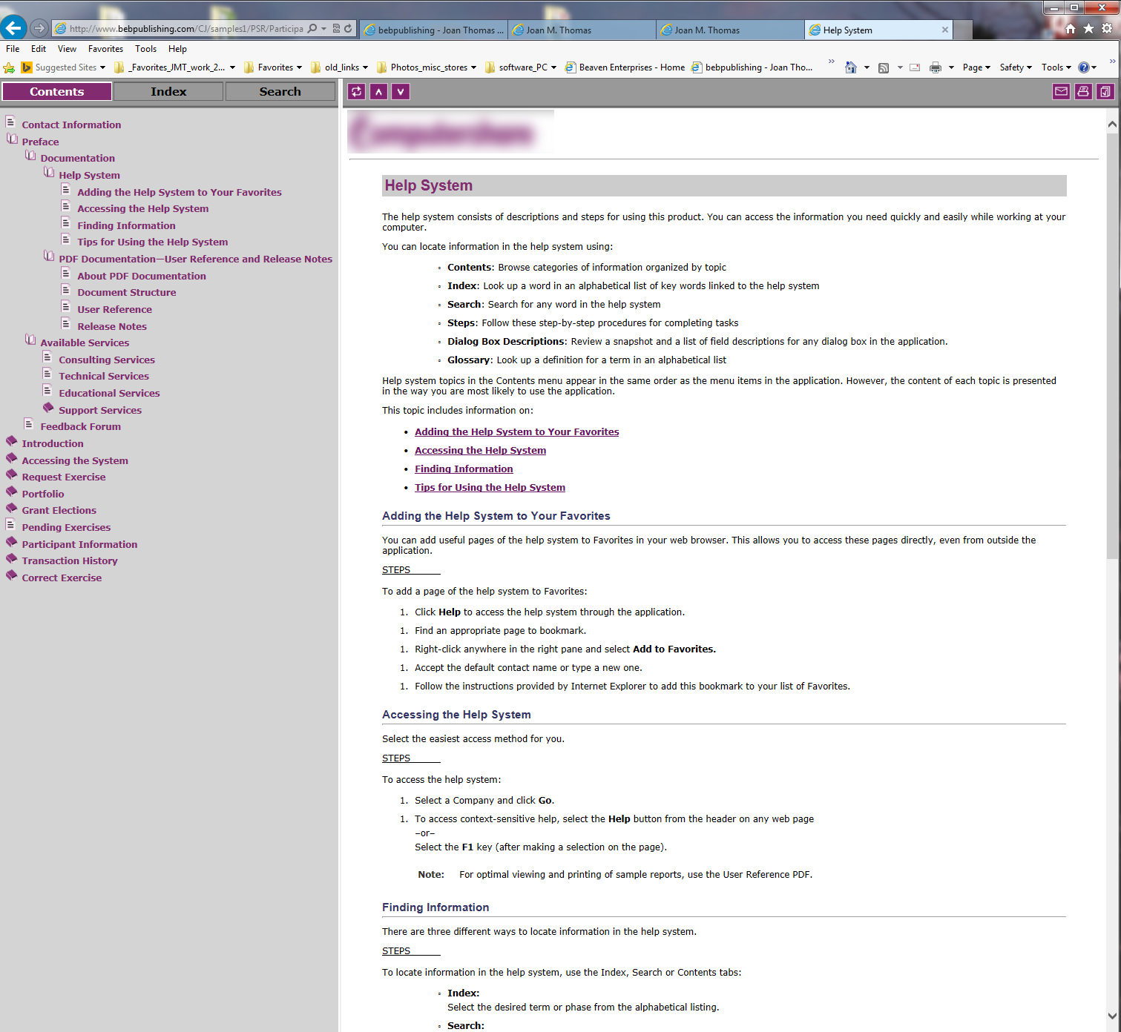Click the RSS feeds icon in command bar
The height and width of the screenshot is (1032, 1121).
click(x=883, y=67)
